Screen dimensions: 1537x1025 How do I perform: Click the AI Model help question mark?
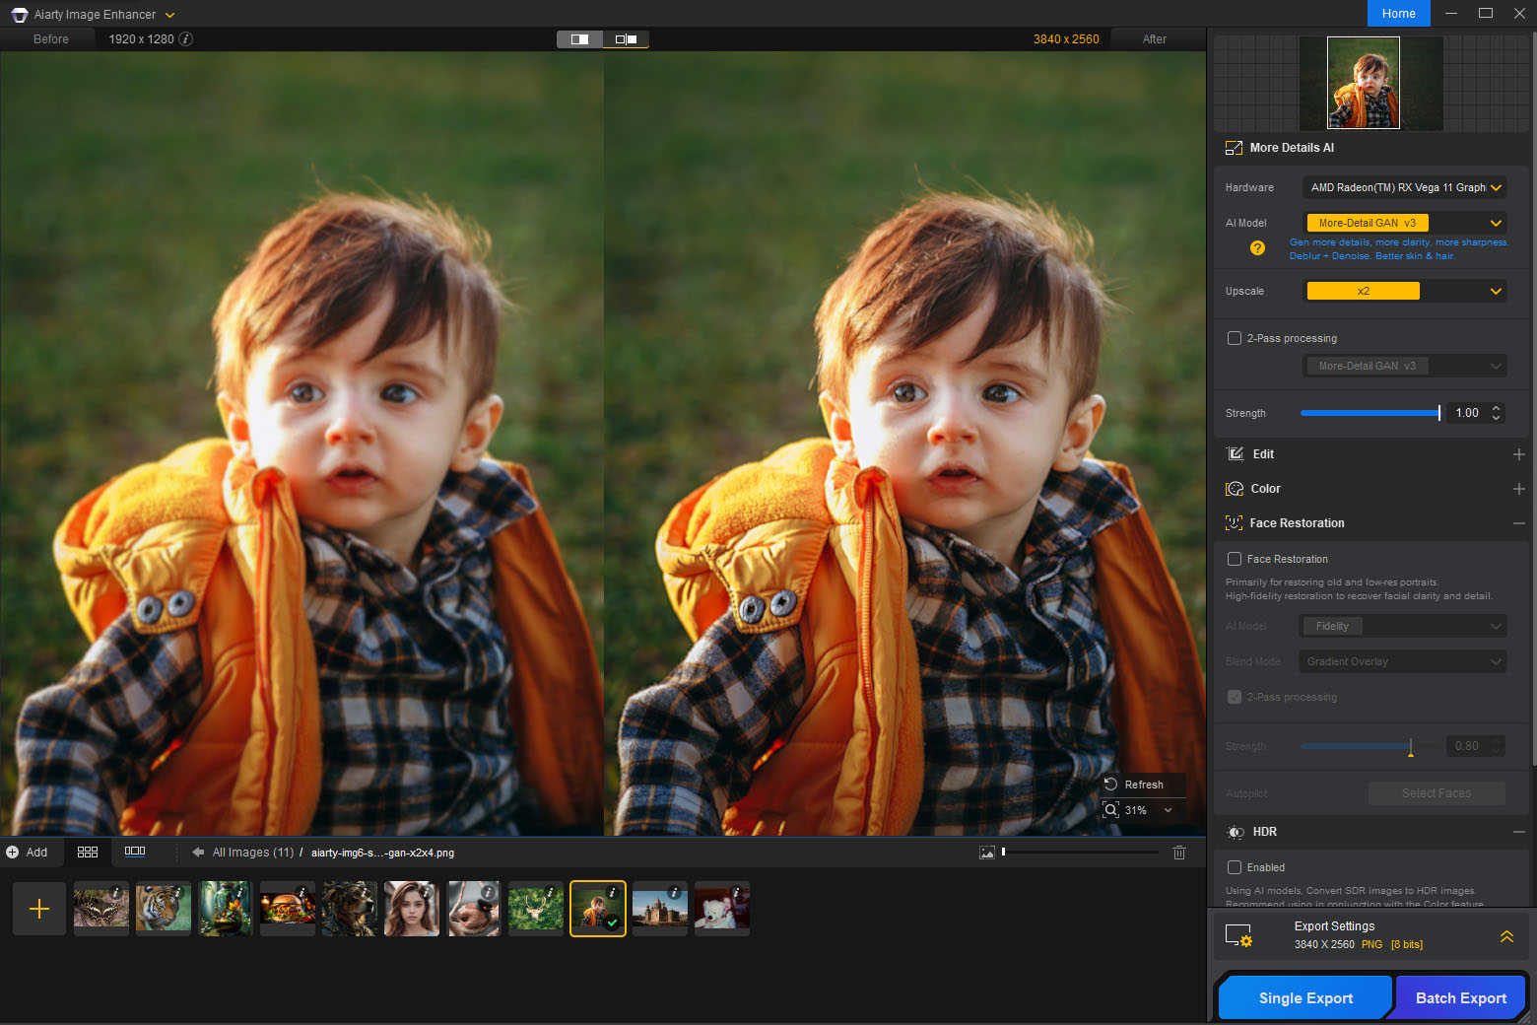pos(1257,248)
